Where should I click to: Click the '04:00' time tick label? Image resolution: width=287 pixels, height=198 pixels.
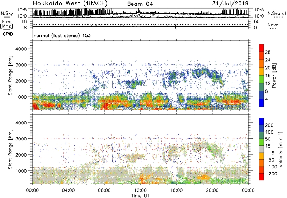[68, 190]
